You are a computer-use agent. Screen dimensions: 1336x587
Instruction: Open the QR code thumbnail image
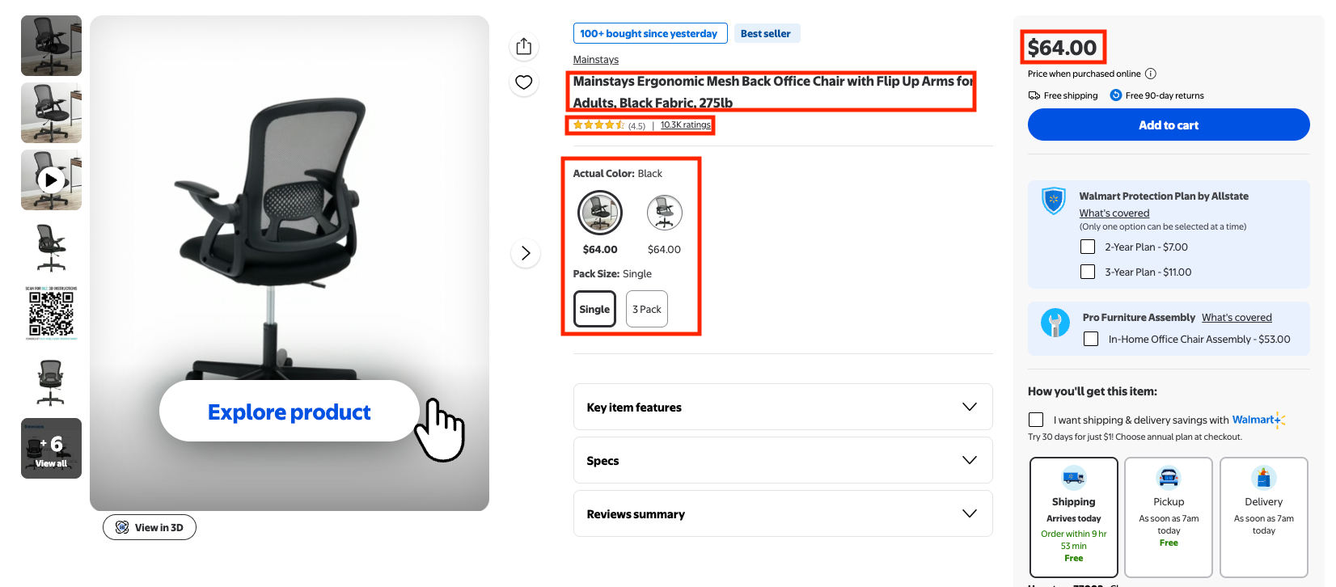click(51, 314)
